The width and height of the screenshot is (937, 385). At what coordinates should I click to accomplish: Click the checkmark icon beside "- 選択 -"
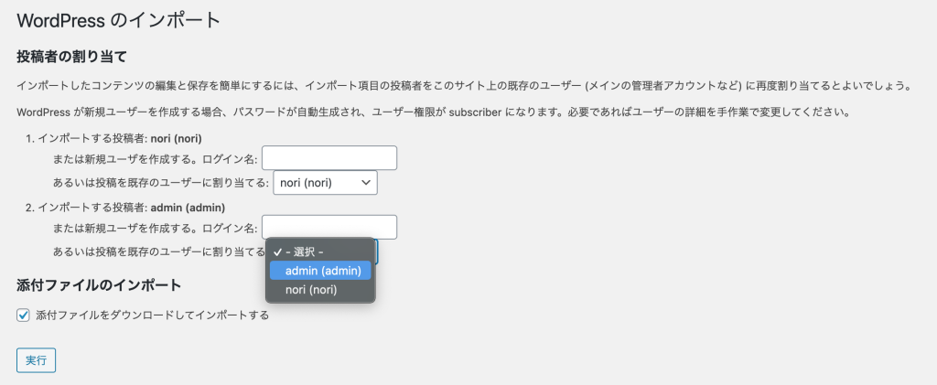pyautogui.click(x=276, y=251)
